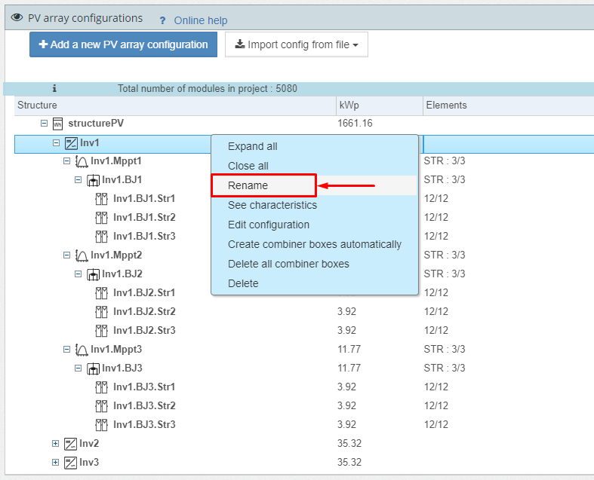Click the kWp column header
594x480 pixels.
click(x=380, y=105)
